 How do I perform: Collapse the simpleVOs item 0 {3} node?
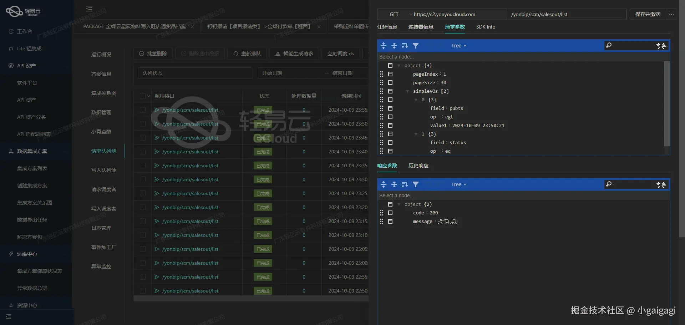tap(416, 100)
